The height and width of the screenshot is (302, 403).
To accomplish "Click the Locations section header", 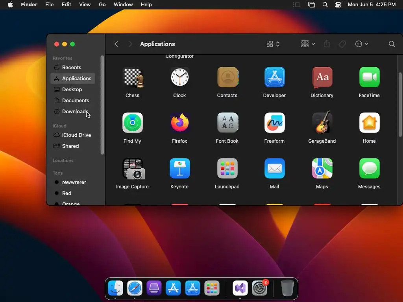I will 63,160.
